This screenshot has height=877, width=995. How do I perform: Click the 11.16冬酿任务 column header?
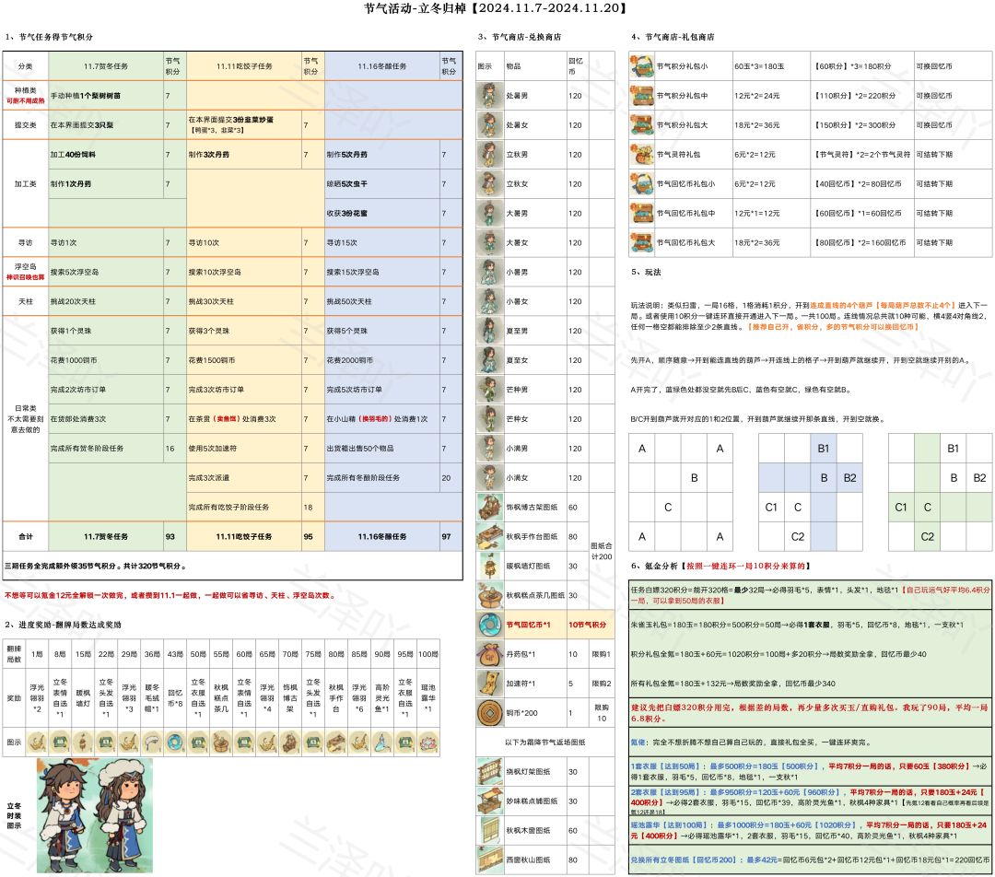tap(382, 66)
